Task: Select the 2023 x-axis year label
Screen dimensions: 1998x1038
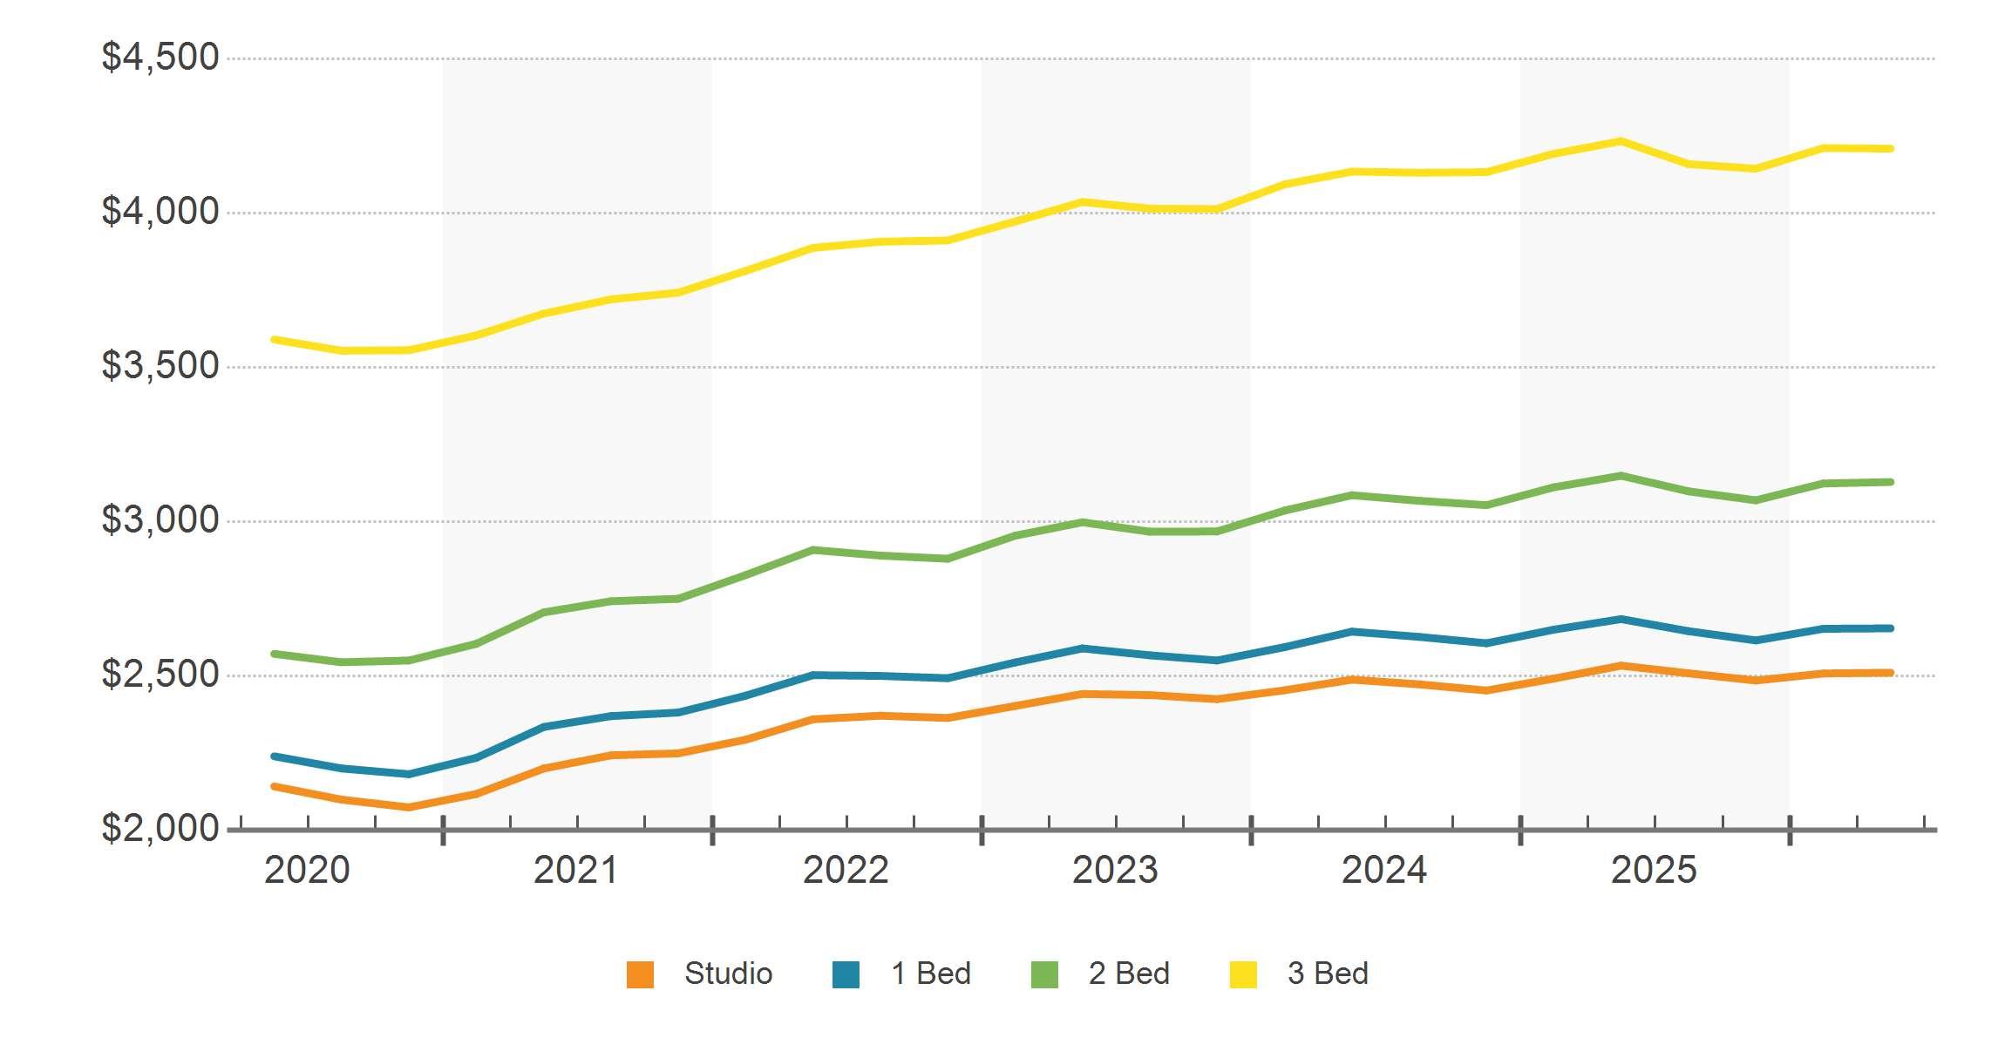Action: click(1115, 870)
